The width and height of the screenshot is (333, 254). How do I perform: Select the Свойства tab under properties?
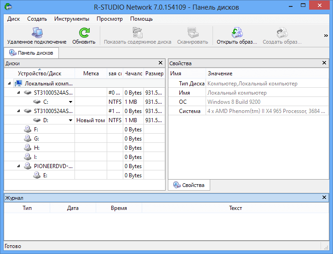(189, 185)
